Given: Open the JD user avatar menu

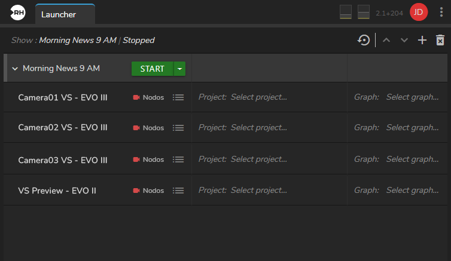Looking at the screenshot, I should tap(419, 13).
